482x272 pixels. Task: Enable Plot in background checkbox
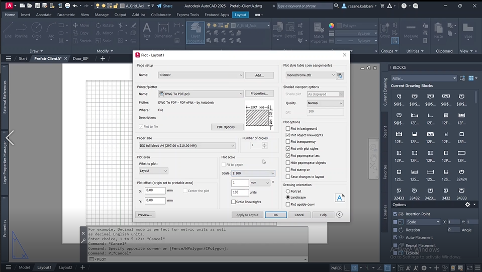[x=288, y=129]
